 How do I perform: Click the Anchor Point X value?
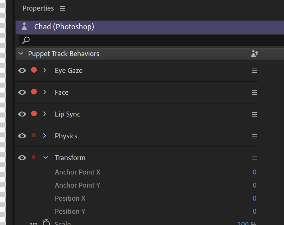(254, 172)
